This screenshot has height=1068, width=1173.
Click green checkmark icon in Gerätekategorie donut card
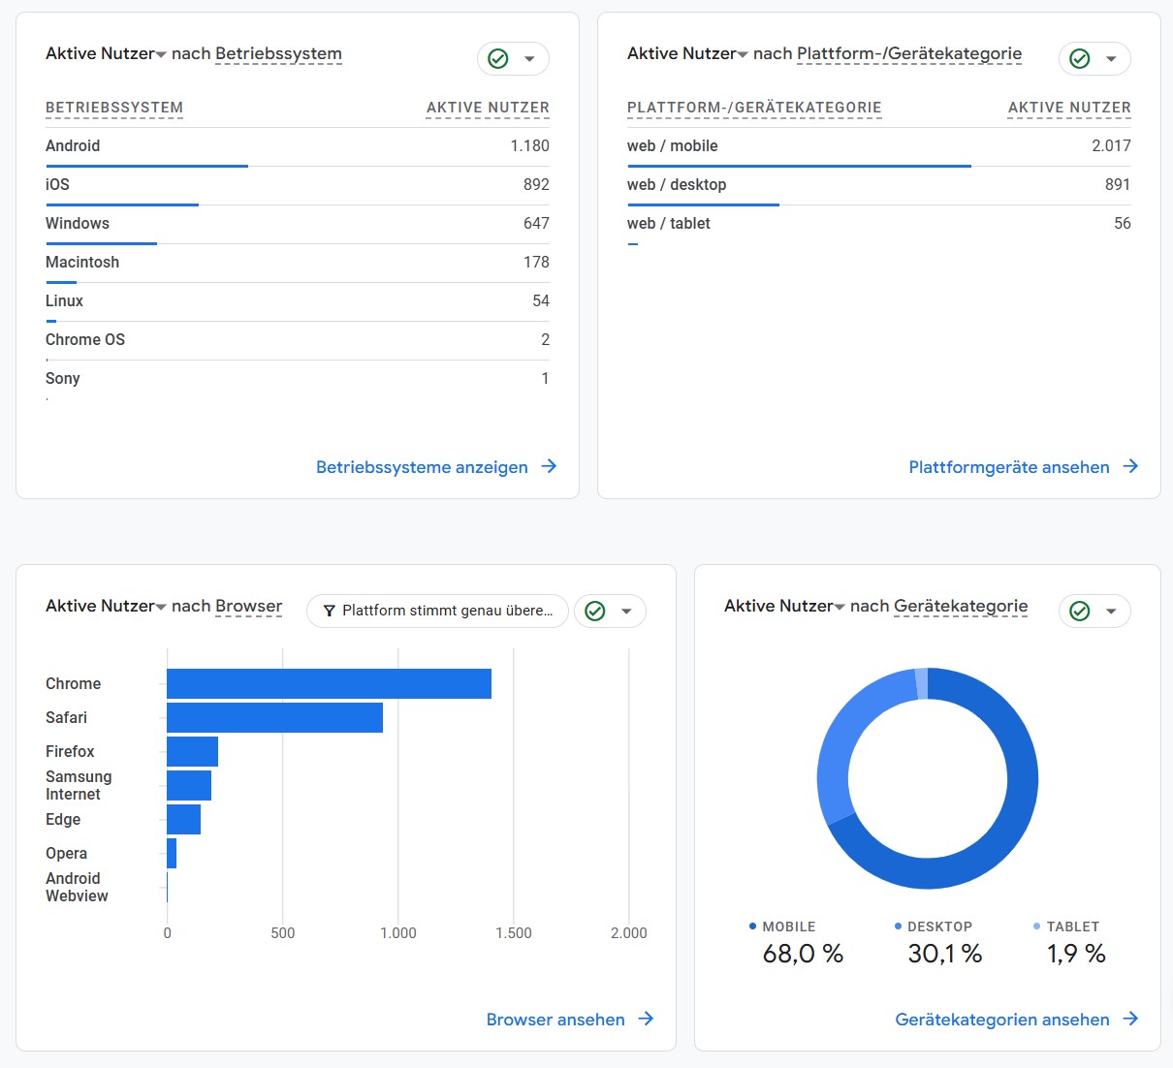[1080, 612]
